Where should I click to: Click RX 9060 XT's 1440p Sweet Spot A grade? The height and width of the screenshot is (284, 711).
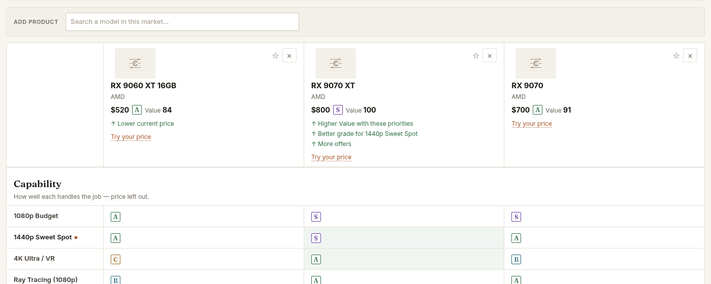[x=115, y=238]
